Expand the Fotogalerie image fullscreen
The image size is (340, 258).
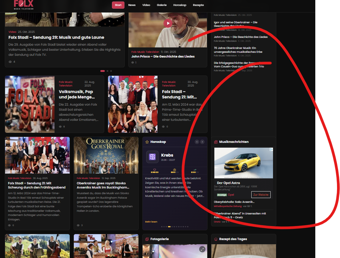[202, 249]
